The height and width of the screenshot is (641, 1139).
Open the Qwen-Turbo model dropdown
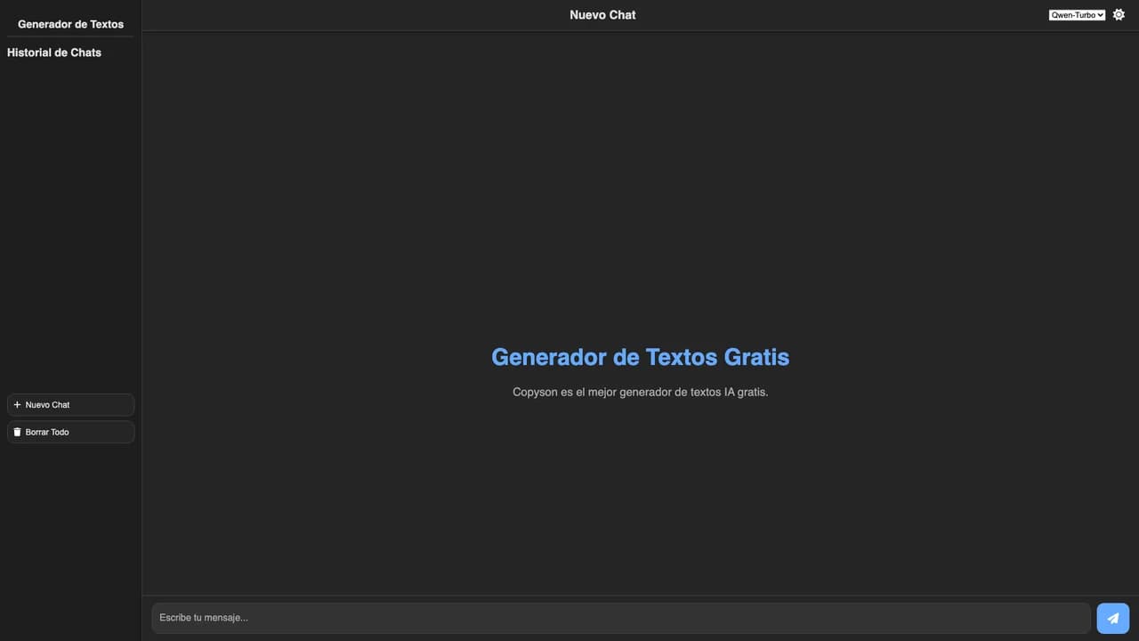point(1077,15)
